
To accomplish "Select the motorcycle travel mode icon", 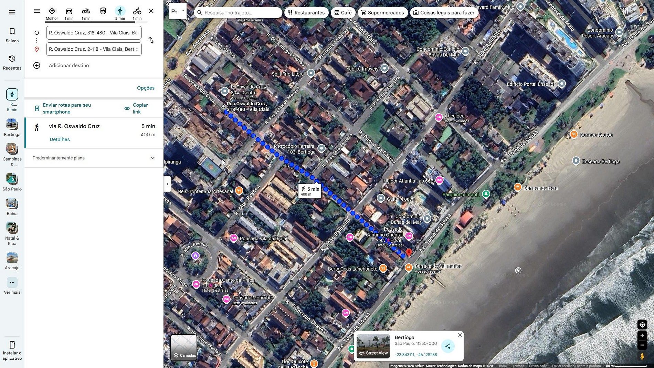I will coord(86,11).
